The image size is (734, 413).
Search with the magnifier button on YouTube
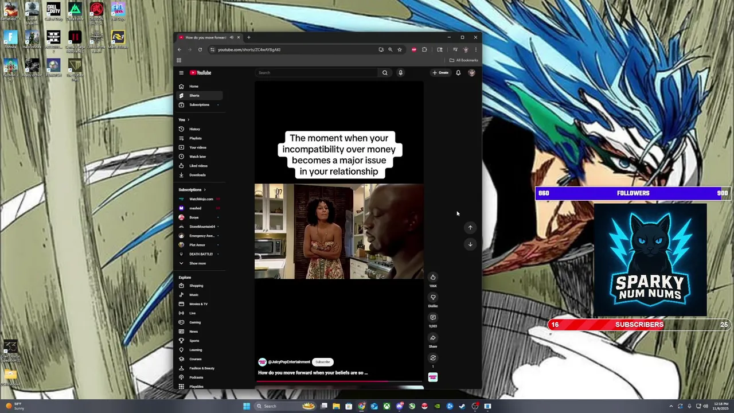click(x=385, y=73)
